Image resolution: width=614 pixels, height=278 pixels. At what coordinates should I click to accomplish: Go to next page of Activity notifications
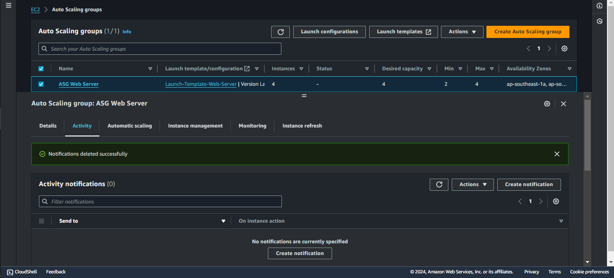tap(541, 202)
